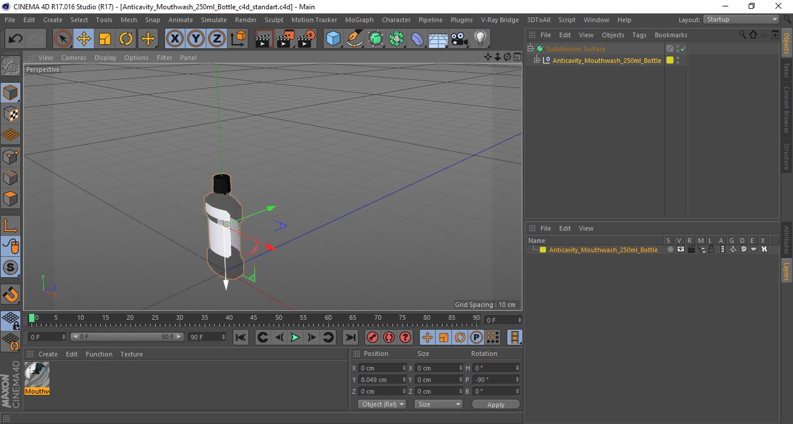
Task: Open the spline Pen tool
Action: pos(355,39)
